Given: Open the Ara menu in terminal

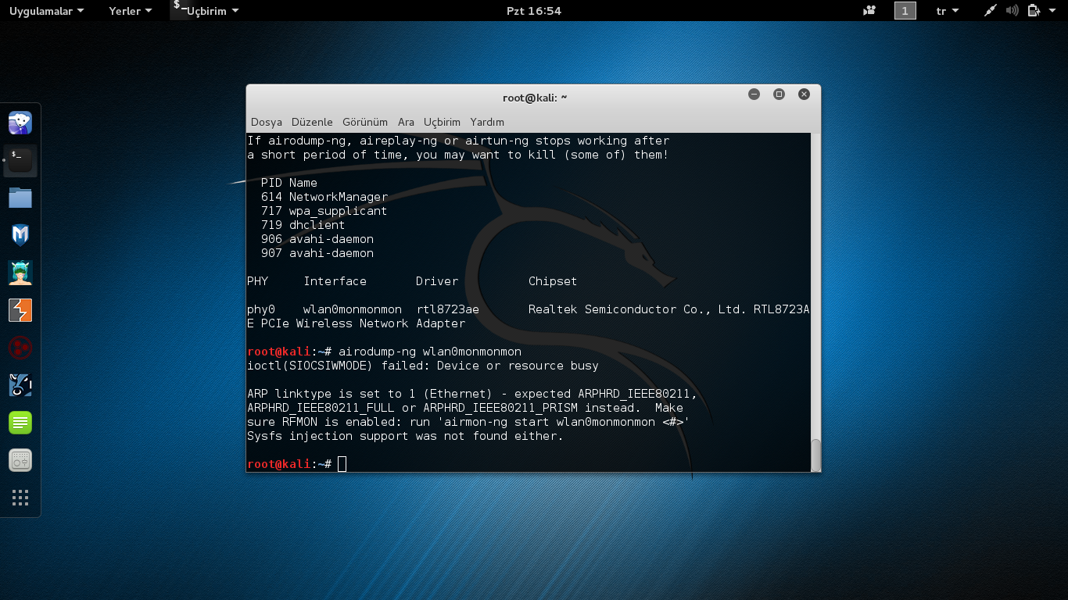Looking at the screenshot, I should (406, 122).
